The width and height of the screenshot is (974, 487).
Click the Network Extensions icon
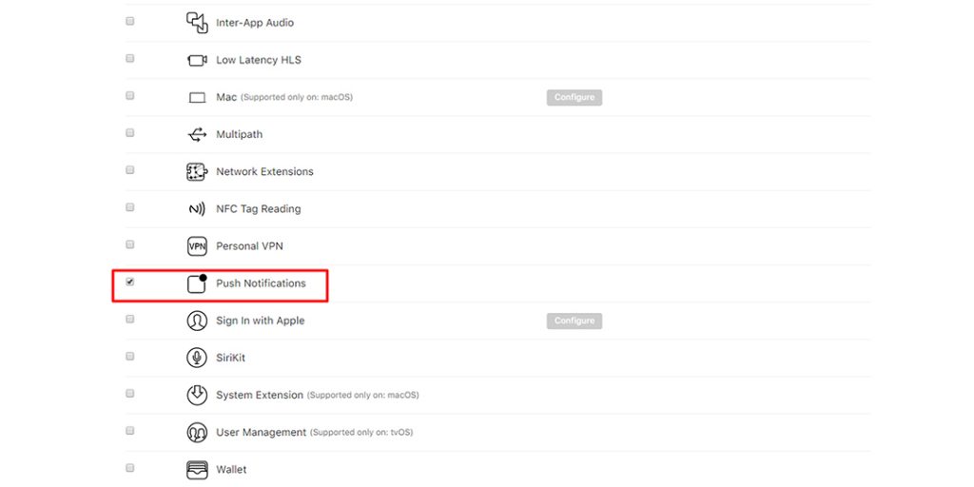(197, 172)
